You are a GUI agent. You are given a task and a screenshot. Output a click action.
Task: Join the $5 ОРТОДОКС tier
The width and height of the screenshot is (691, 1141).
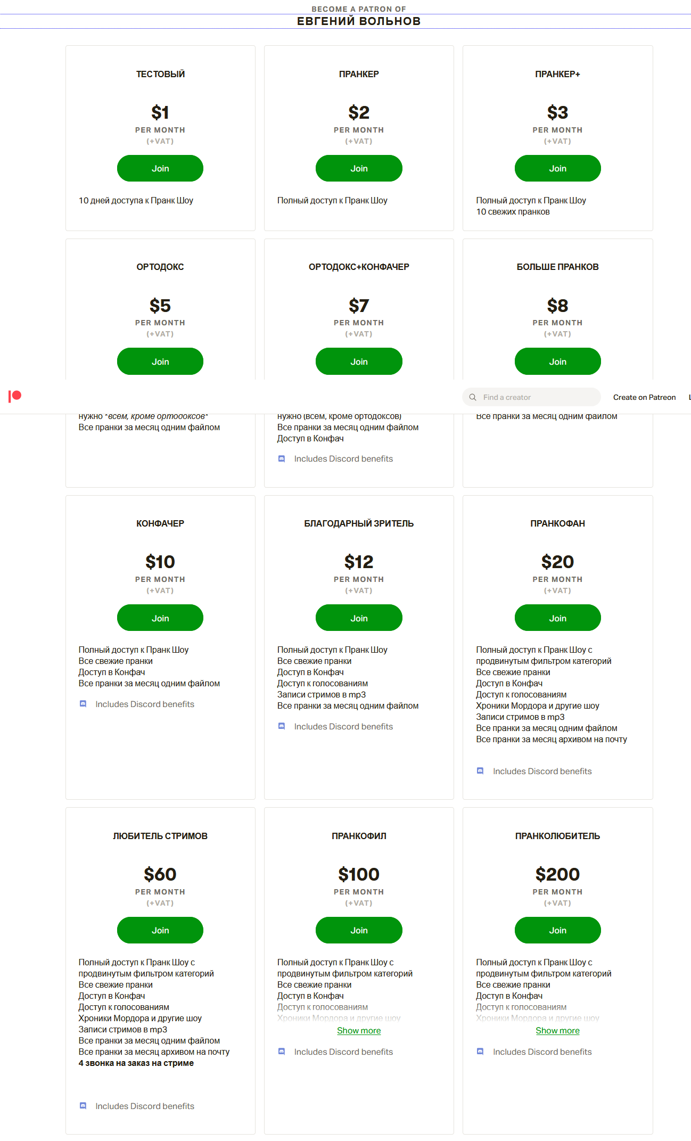[x=160, y=361]
